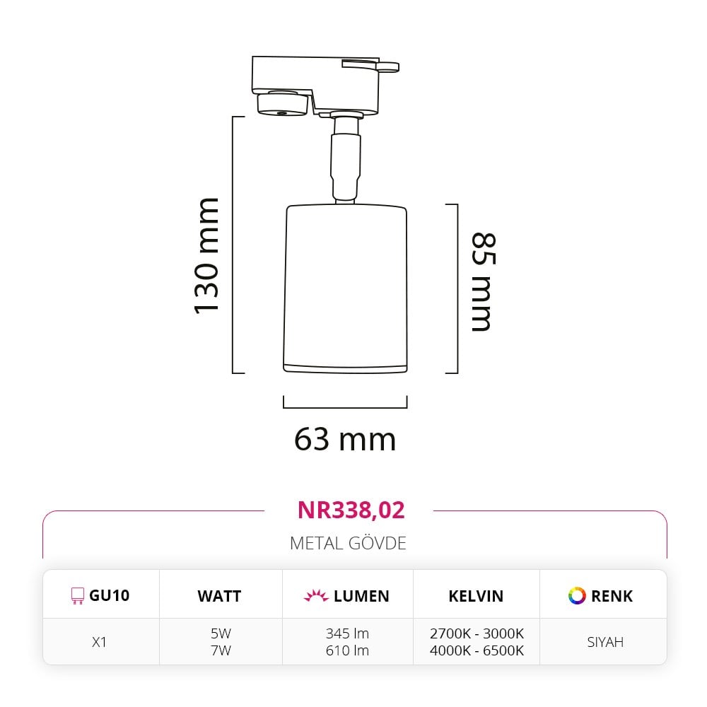This screenshot has width=707, height=707.
Task: Select the 85 mm body height label
Action: (484, 282)
